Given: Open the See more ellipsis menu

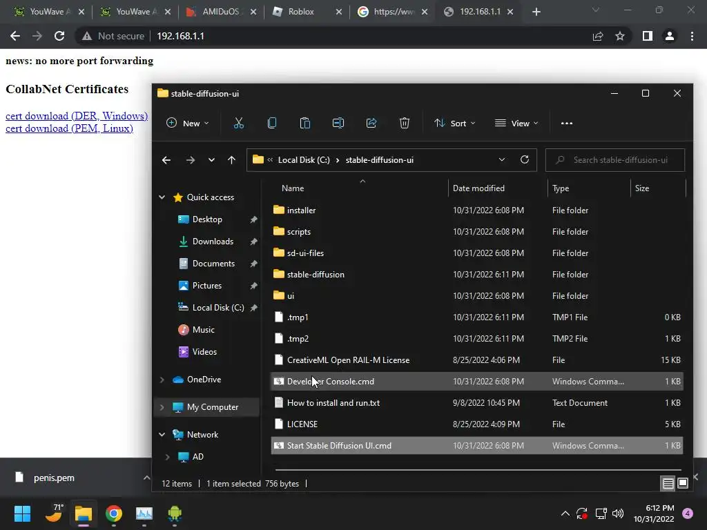Looking at the screenshot, I should click(x=567, y=123).
